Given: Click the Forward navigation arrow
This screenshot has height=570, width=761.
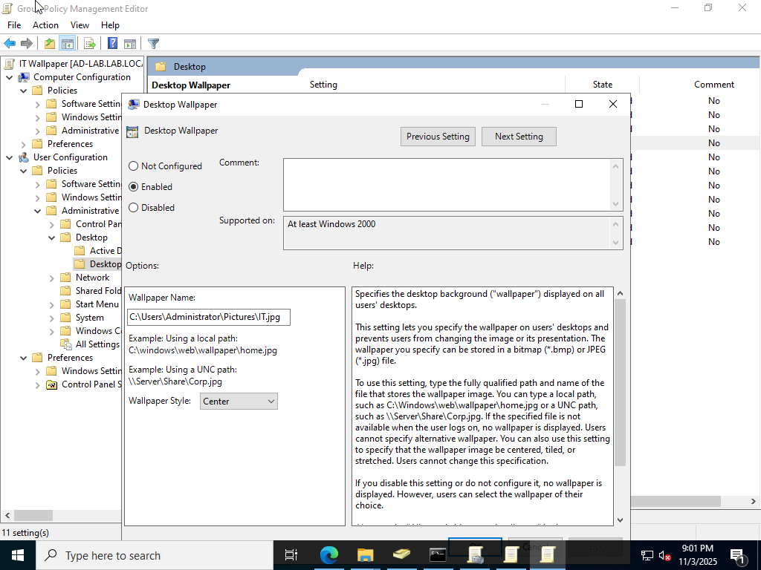Looking at the screenshot, I should (x=27, y=43).
